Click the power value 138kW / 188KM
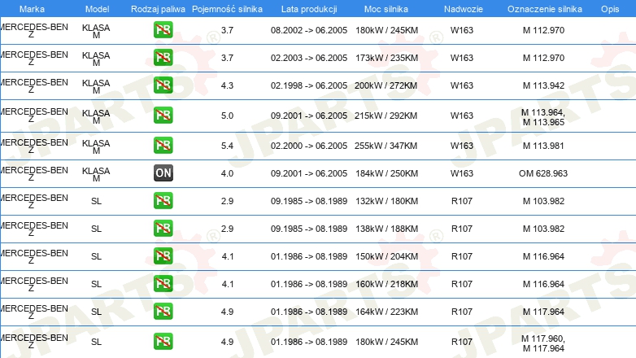636x358 pixels. [x=386, y=229]
